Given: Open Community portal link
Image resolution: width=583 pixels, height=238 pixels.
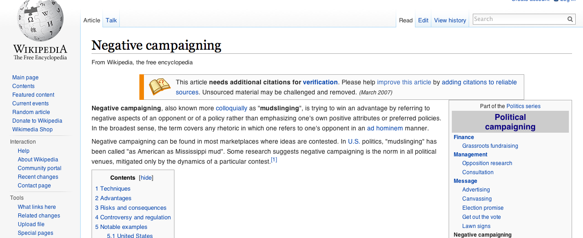Looking at the screenshot, I should [x=40, y=168].
